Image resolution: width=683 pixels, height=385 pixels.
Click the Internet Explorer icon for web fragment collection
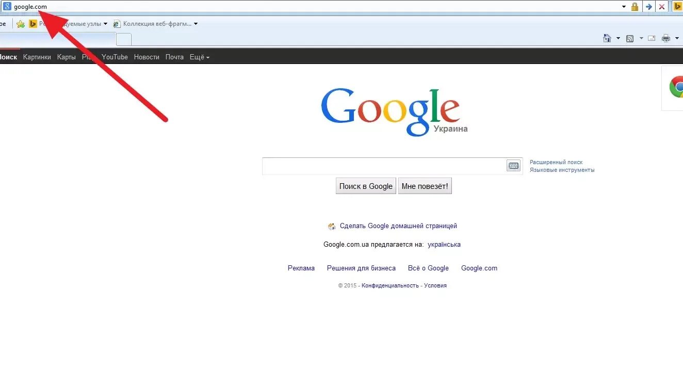tap(117, 24)
